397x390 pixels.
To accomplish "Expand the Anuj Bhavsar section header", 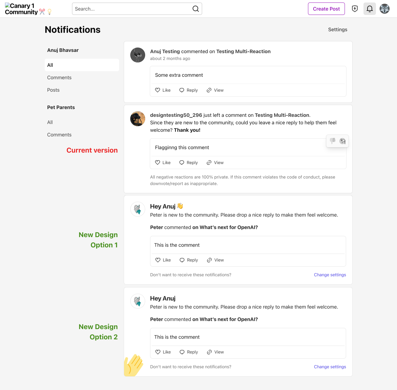I will click(x=63, y=50).
